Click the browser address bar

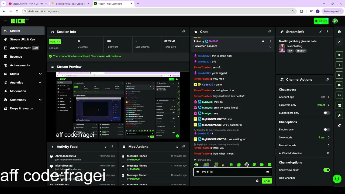tap(158, 11)
